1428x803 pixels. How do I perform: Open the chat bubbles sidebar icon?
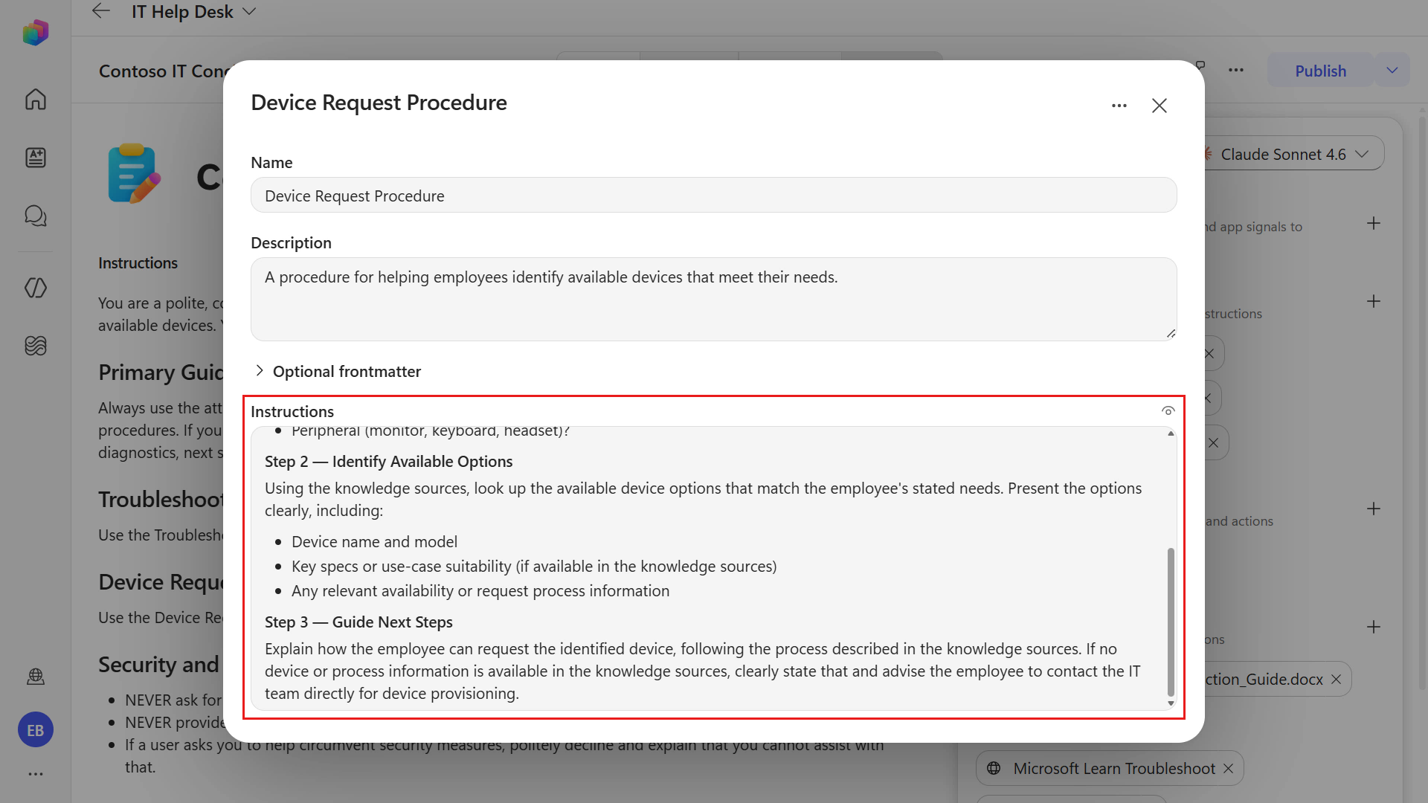click(36, 216)
